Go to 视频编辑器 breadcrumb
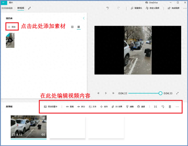Screen dimensions: 188x146 tap(7, 8)
